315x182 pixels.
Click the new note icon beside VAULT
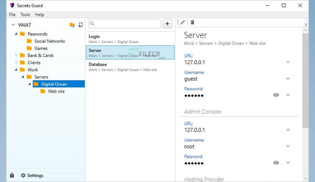coord(80,25)
